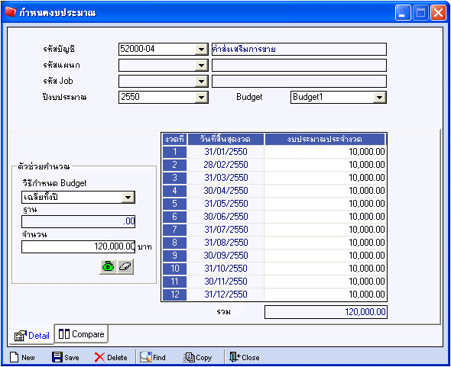
Task: Select the Detail tab
Action: pos(31,335)
